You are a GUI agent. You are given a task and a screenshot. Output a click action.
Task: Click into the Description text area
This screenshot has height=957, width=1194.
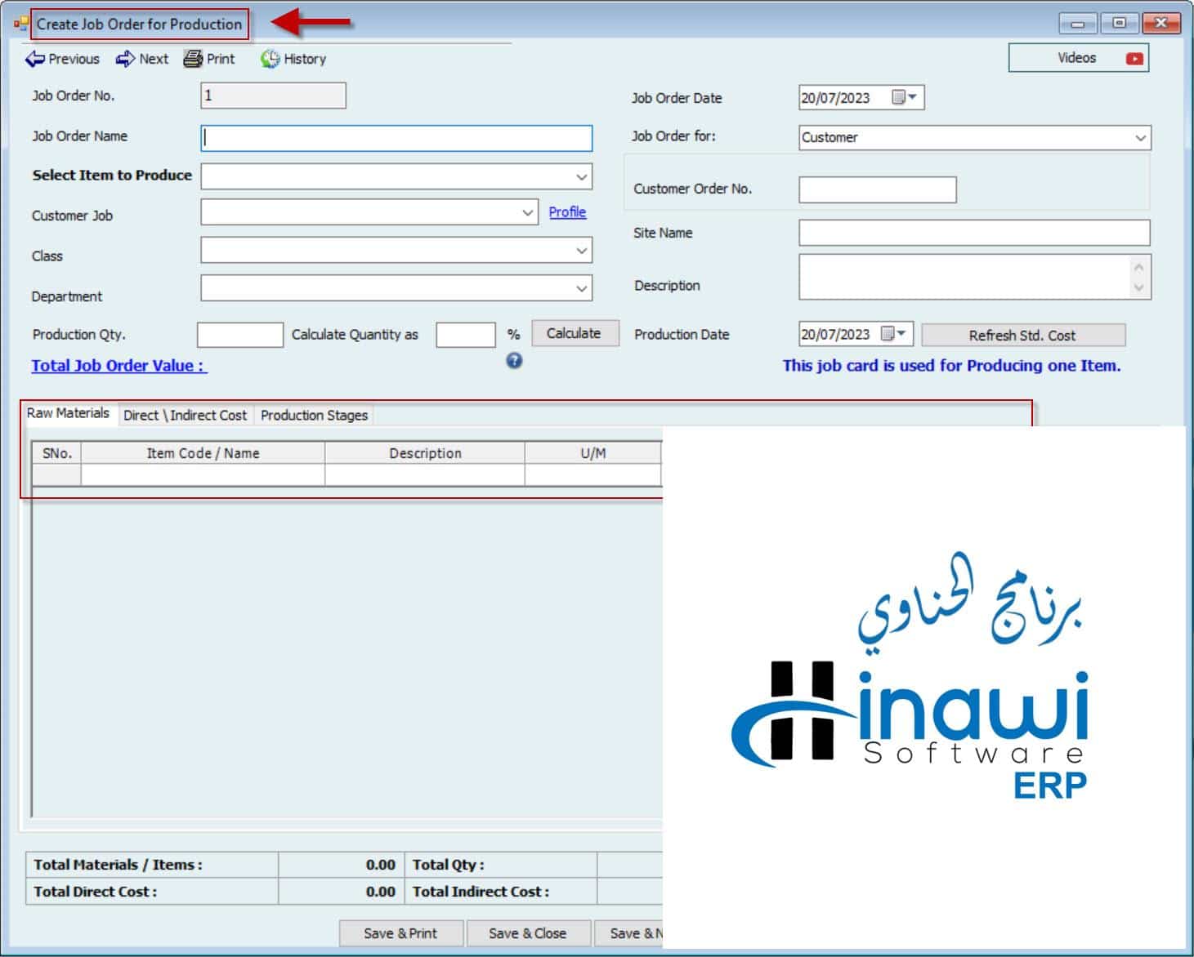(964, 277)
